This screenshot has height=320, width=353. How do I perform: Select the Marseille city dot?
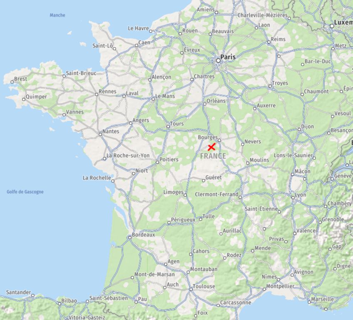(x=309, y=302)
